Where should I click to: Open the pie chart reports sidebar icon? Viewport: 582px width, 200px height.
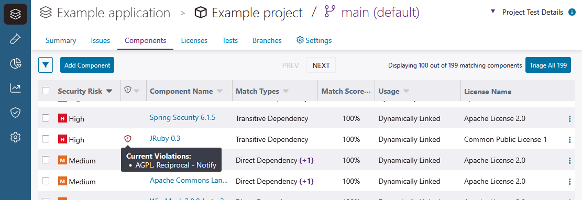point(15,63)
